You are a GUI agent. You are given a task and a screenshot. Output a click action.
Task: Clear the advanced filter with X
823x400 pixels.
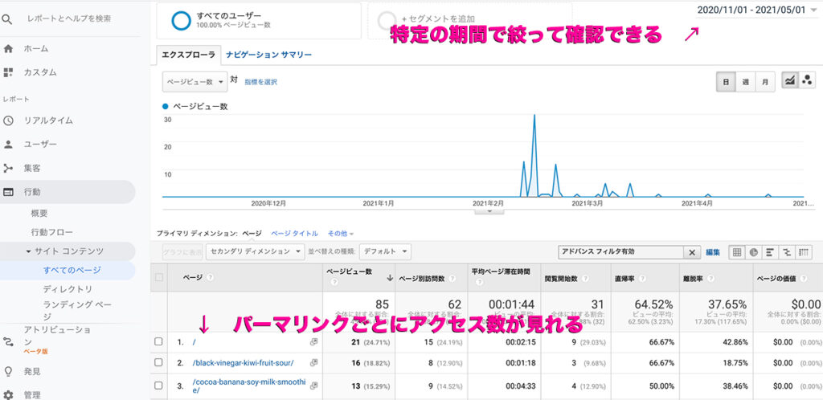click(692, 252)
